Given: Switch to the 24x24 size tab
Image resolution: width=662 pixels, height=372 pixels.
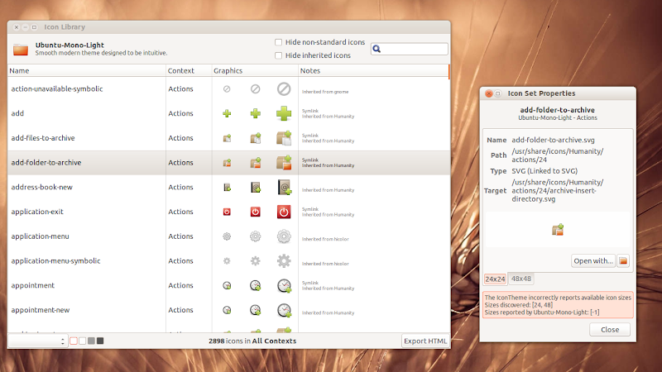Looking at the screenshot, I should coord(495,279).
